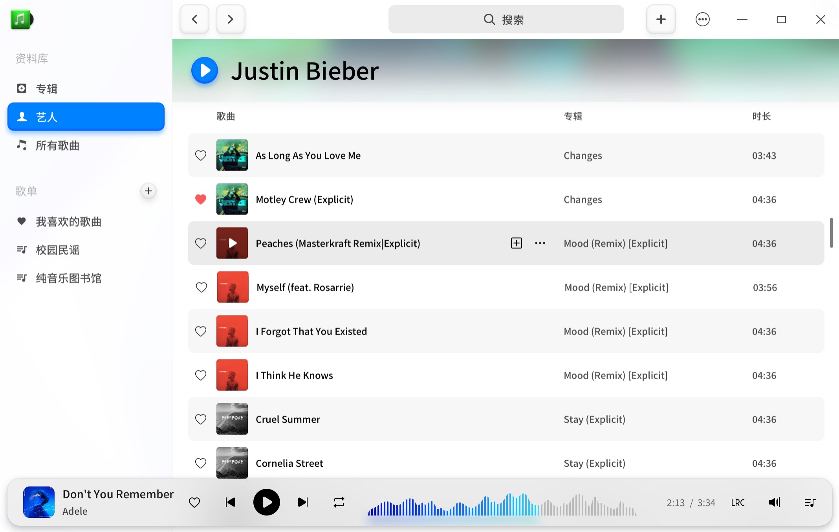The image size is (839, 532).
Task: Create new playlist with plus button
Action: 148,191
